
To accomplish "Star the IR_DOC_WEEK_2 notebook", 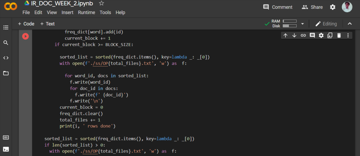I will [x=101, y=3].
